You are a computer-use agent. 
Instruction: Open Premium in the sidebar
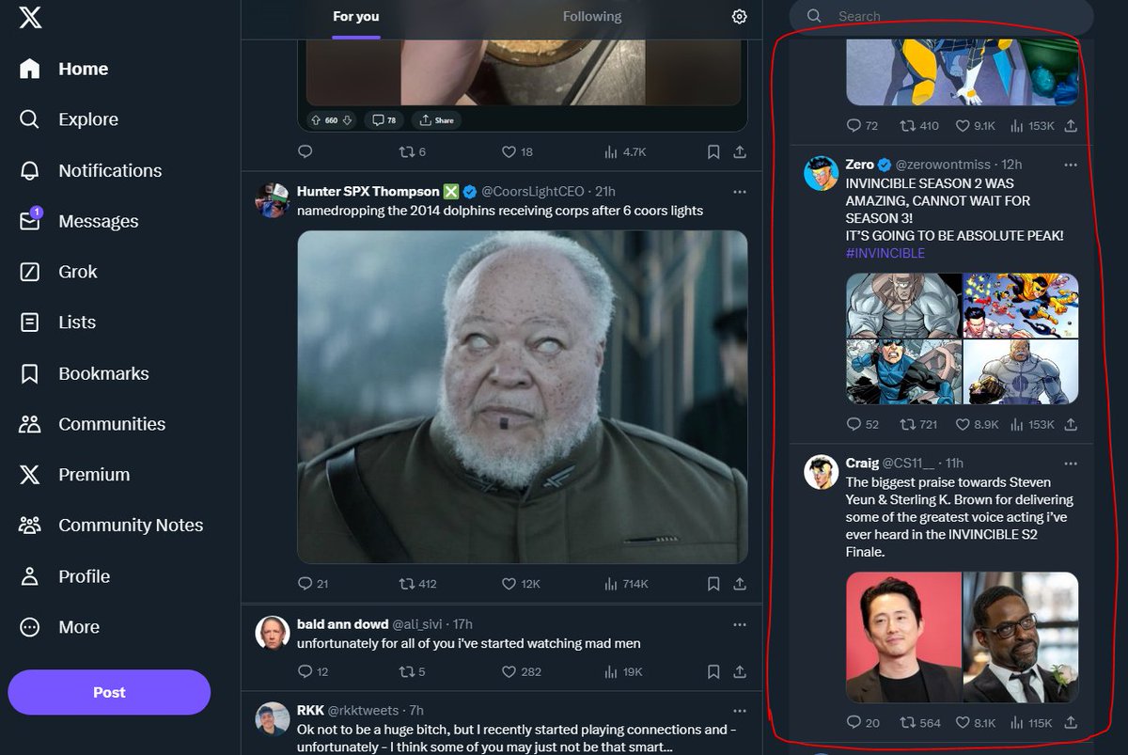[74, 475]
